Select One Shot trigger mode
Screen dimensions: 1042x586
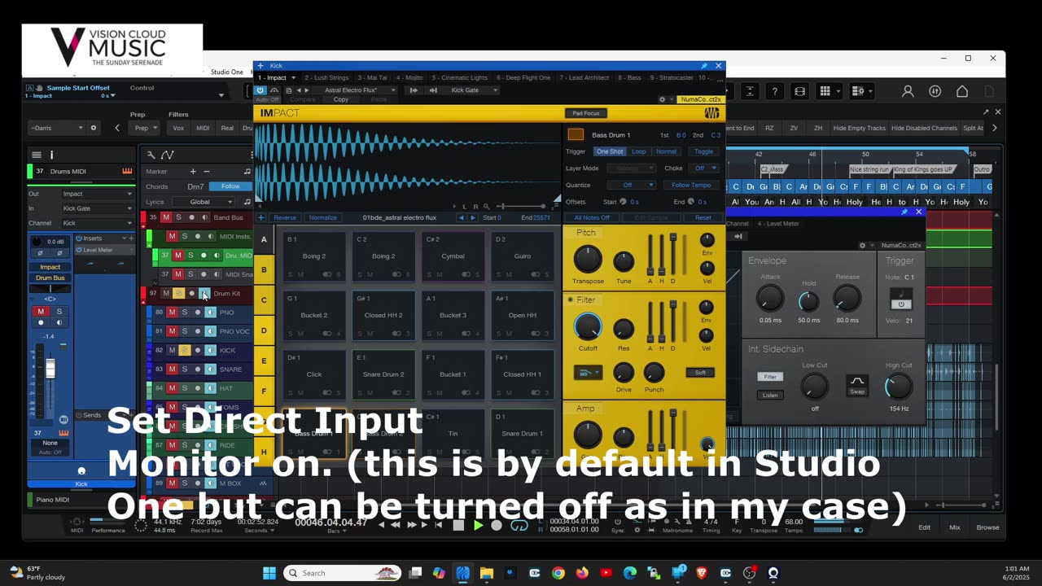click(x=609, y=151)
